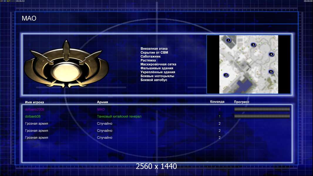Click the Маскировочная сетка ability
This screenshot has height=176, width=313.
158,64
